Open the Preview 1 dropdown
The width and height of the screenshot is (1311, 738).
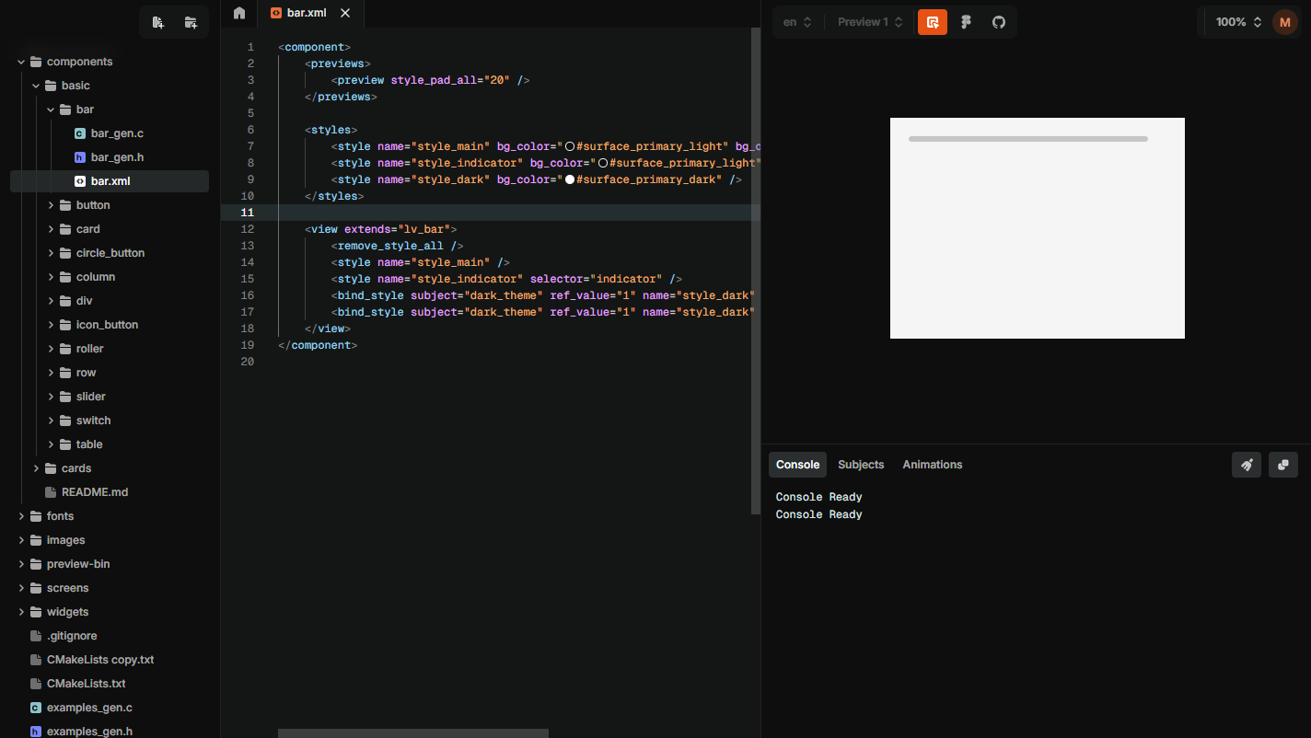(871, 22)
